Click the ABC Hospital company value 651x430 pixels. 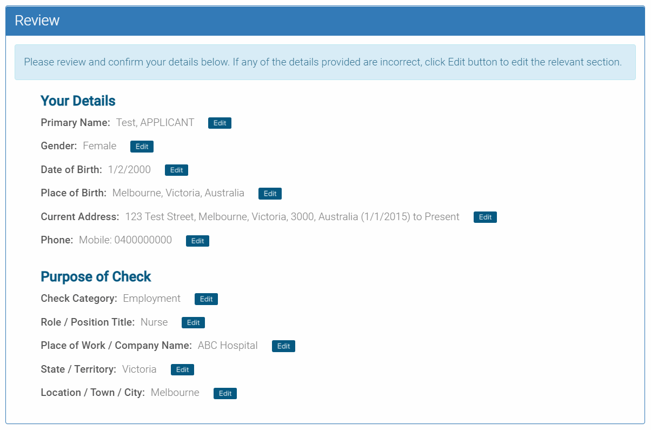pos(227,345)
